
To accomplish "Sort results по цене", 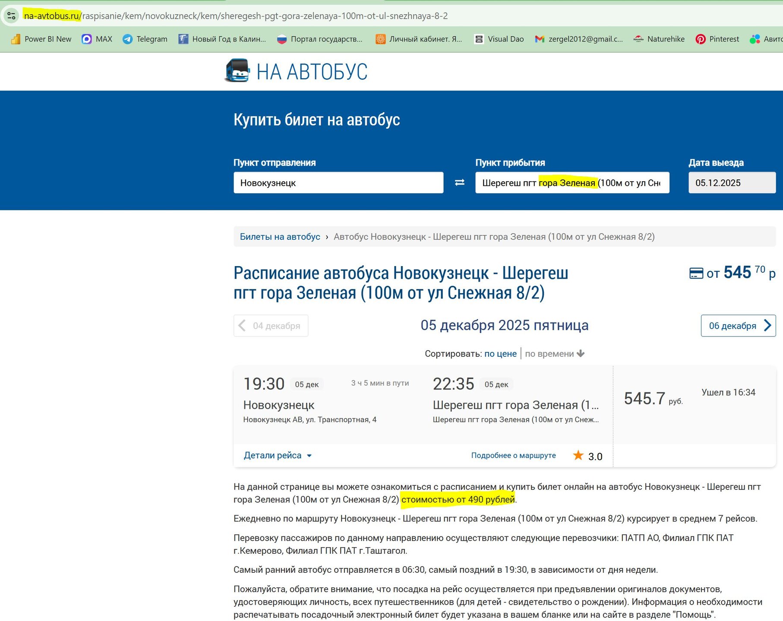I will pos(500,354).
